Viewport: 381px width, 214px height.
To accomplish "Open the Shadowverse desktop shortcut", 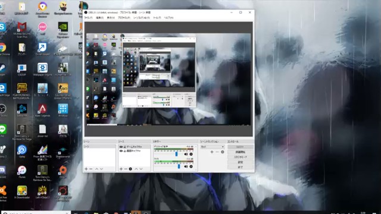I will tap(63, 152).
